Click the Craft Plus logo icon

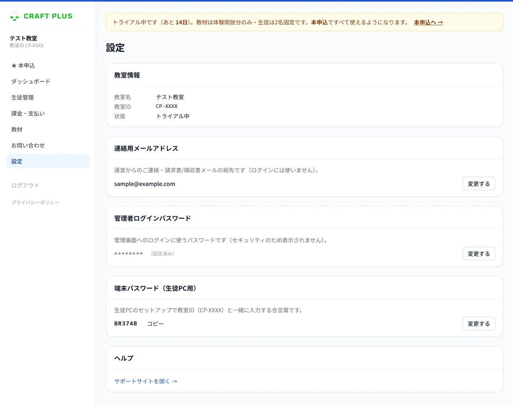[14, 16]
